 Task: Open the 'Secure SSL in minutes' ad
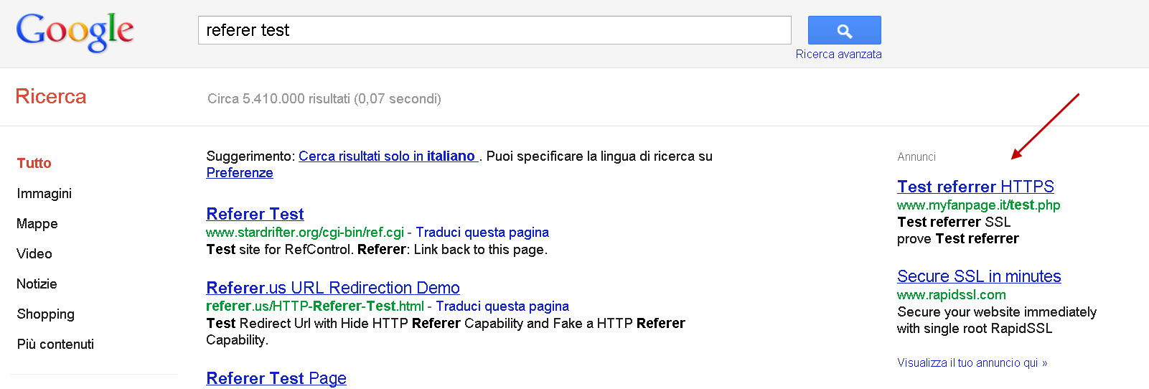tap(979, 276)
